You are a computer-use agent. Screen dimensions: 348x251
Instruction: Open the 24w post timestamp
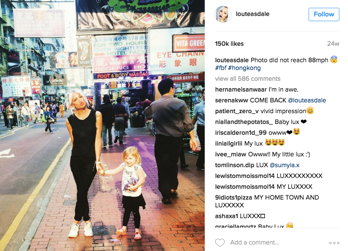333,44
